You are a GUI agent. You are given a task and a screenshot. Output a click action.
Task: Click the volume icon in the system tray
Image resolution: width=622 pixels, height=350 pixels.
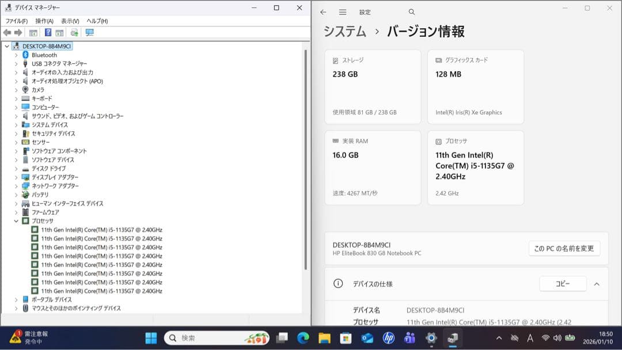point(557,340)
